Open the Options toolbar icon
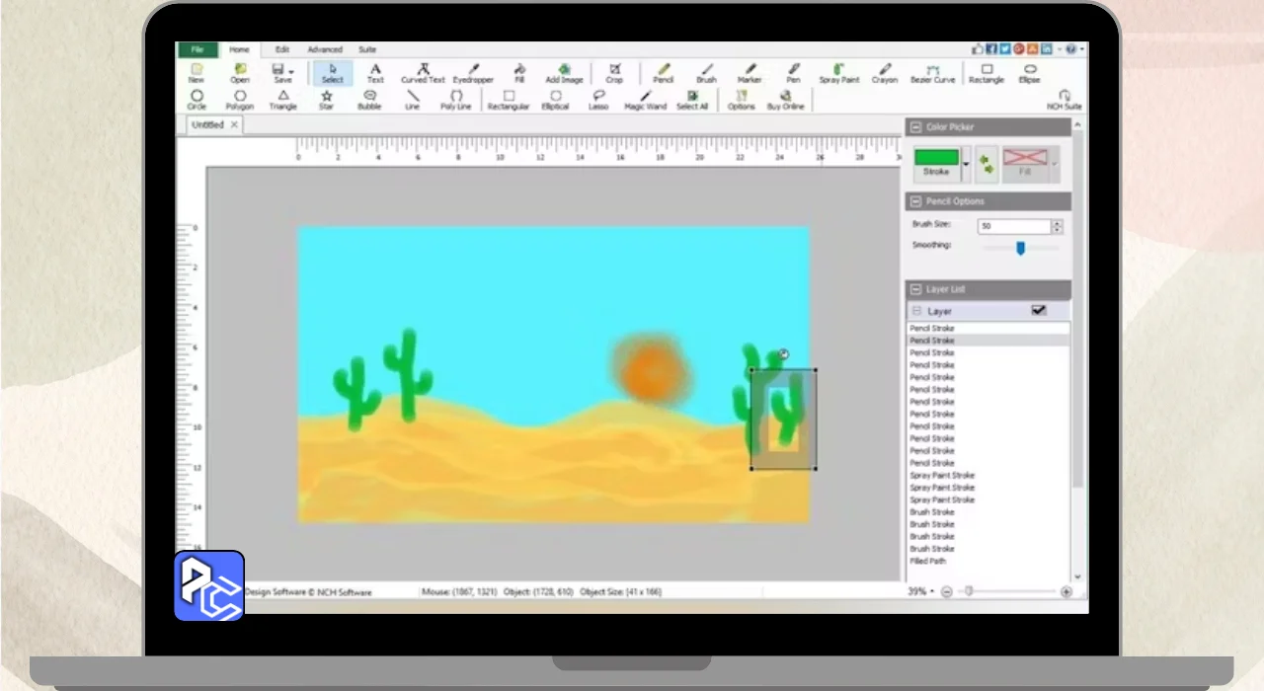Screen dimensions: 1264x691 coord(742,100)
